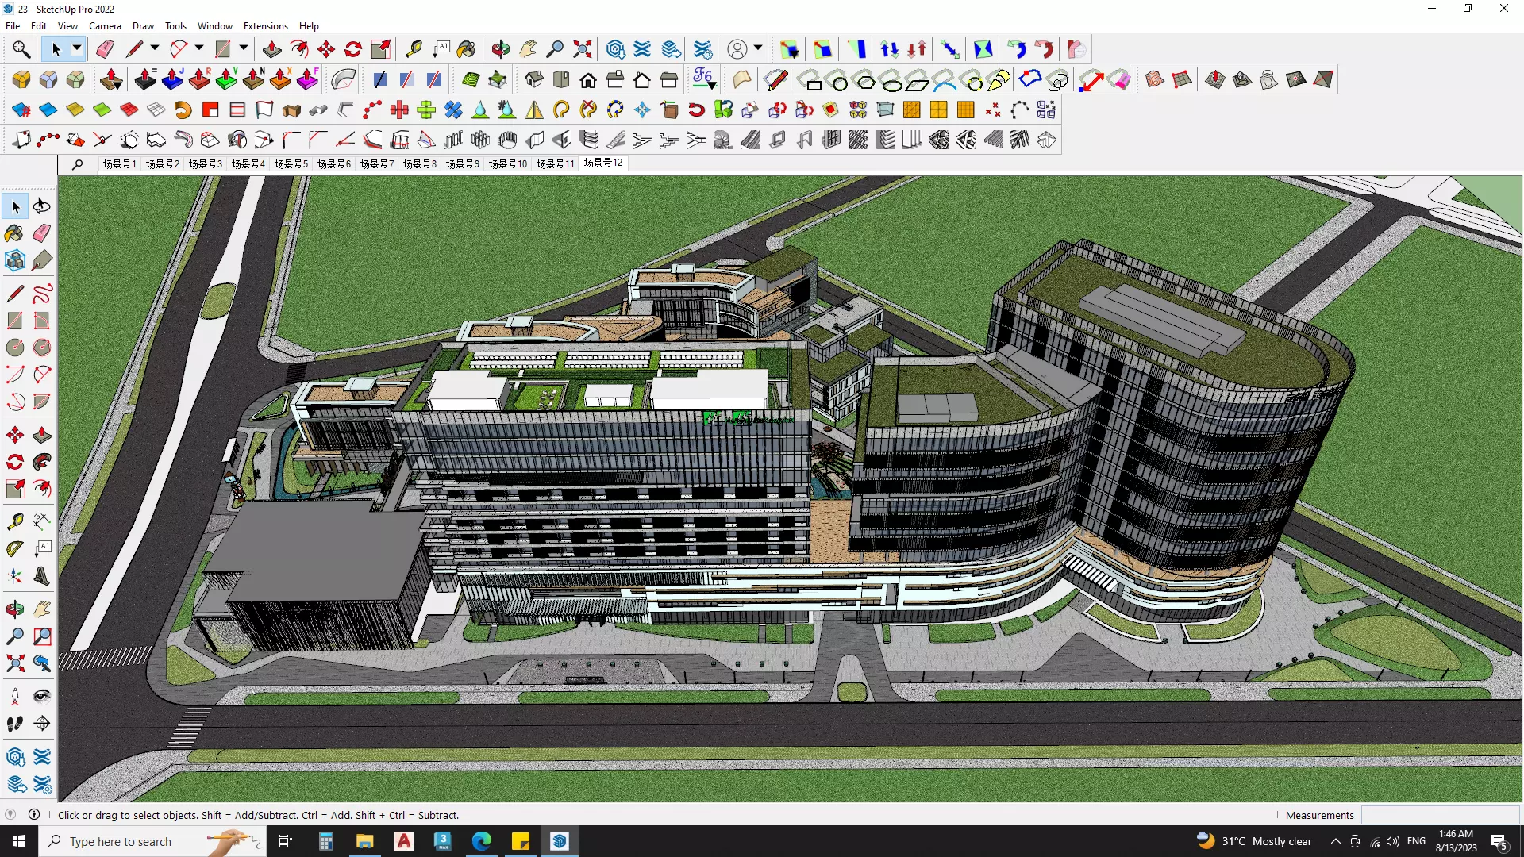Select the 3D Text tool in the left toolbar
The image size is (1524, 857).
(x=42, y=576)
